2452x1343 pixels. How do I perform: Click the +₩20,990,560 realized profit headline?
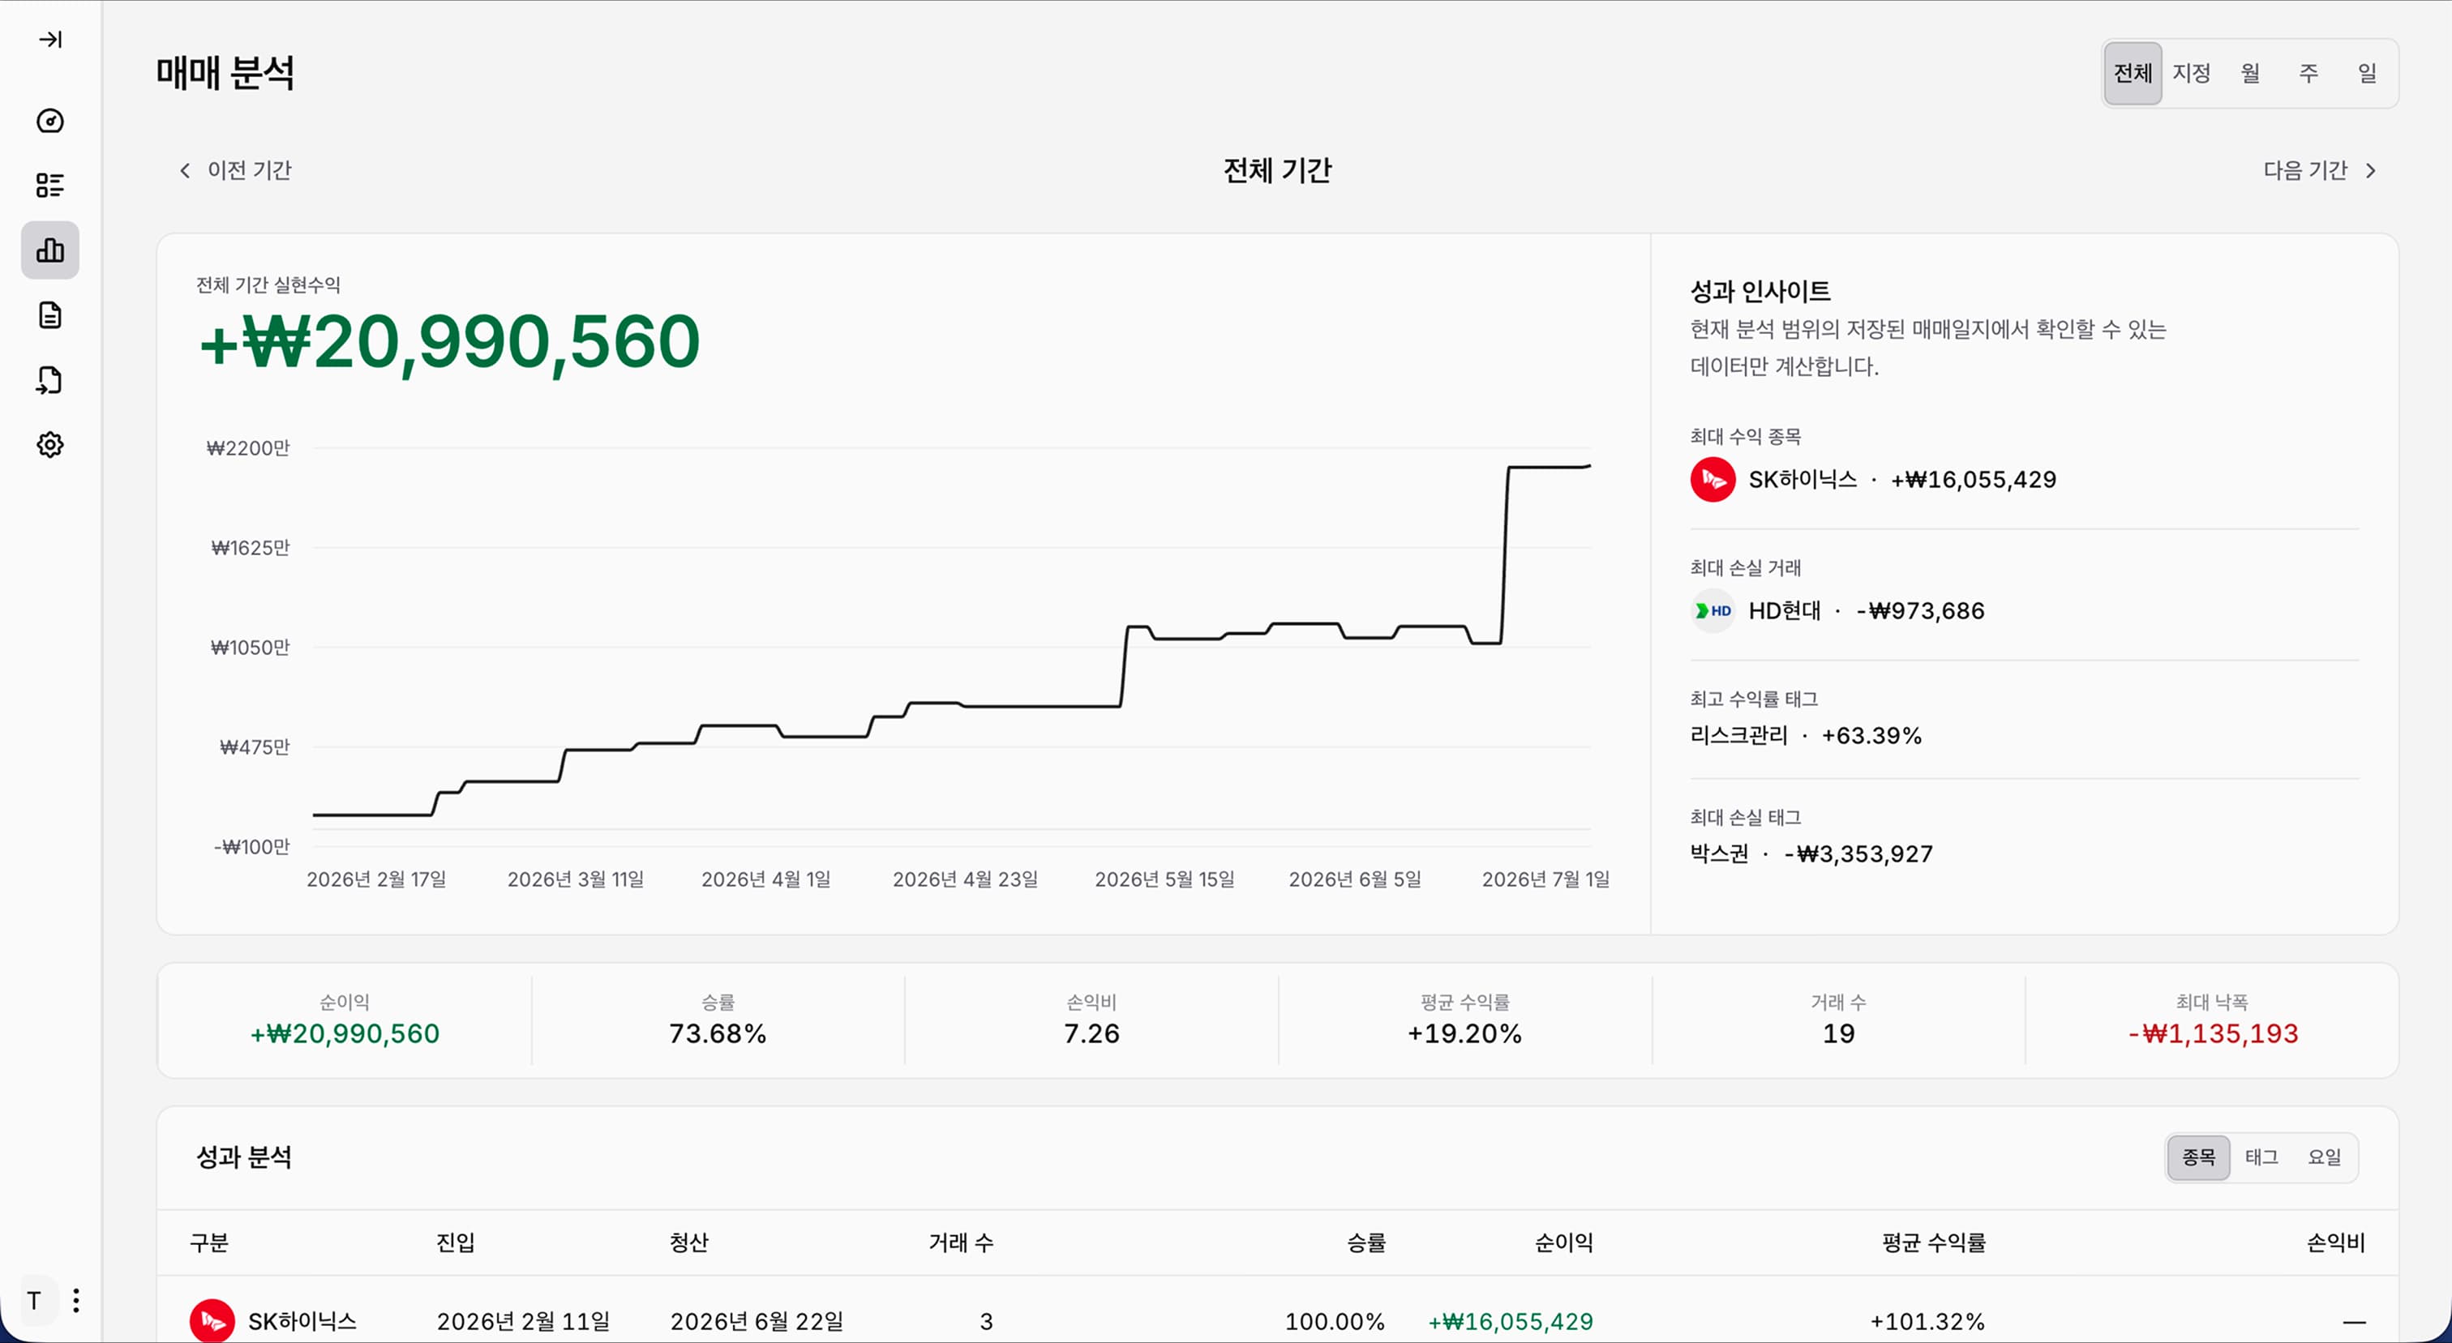tap(449, 341)
